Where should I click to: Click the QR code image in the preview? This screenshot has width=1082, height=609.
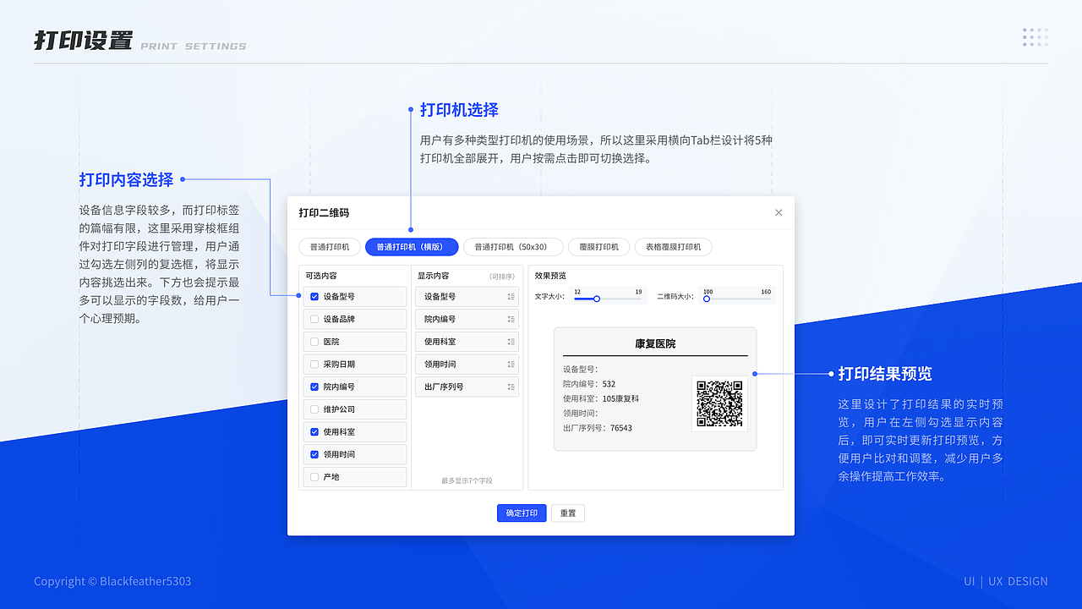coord(719,404)
